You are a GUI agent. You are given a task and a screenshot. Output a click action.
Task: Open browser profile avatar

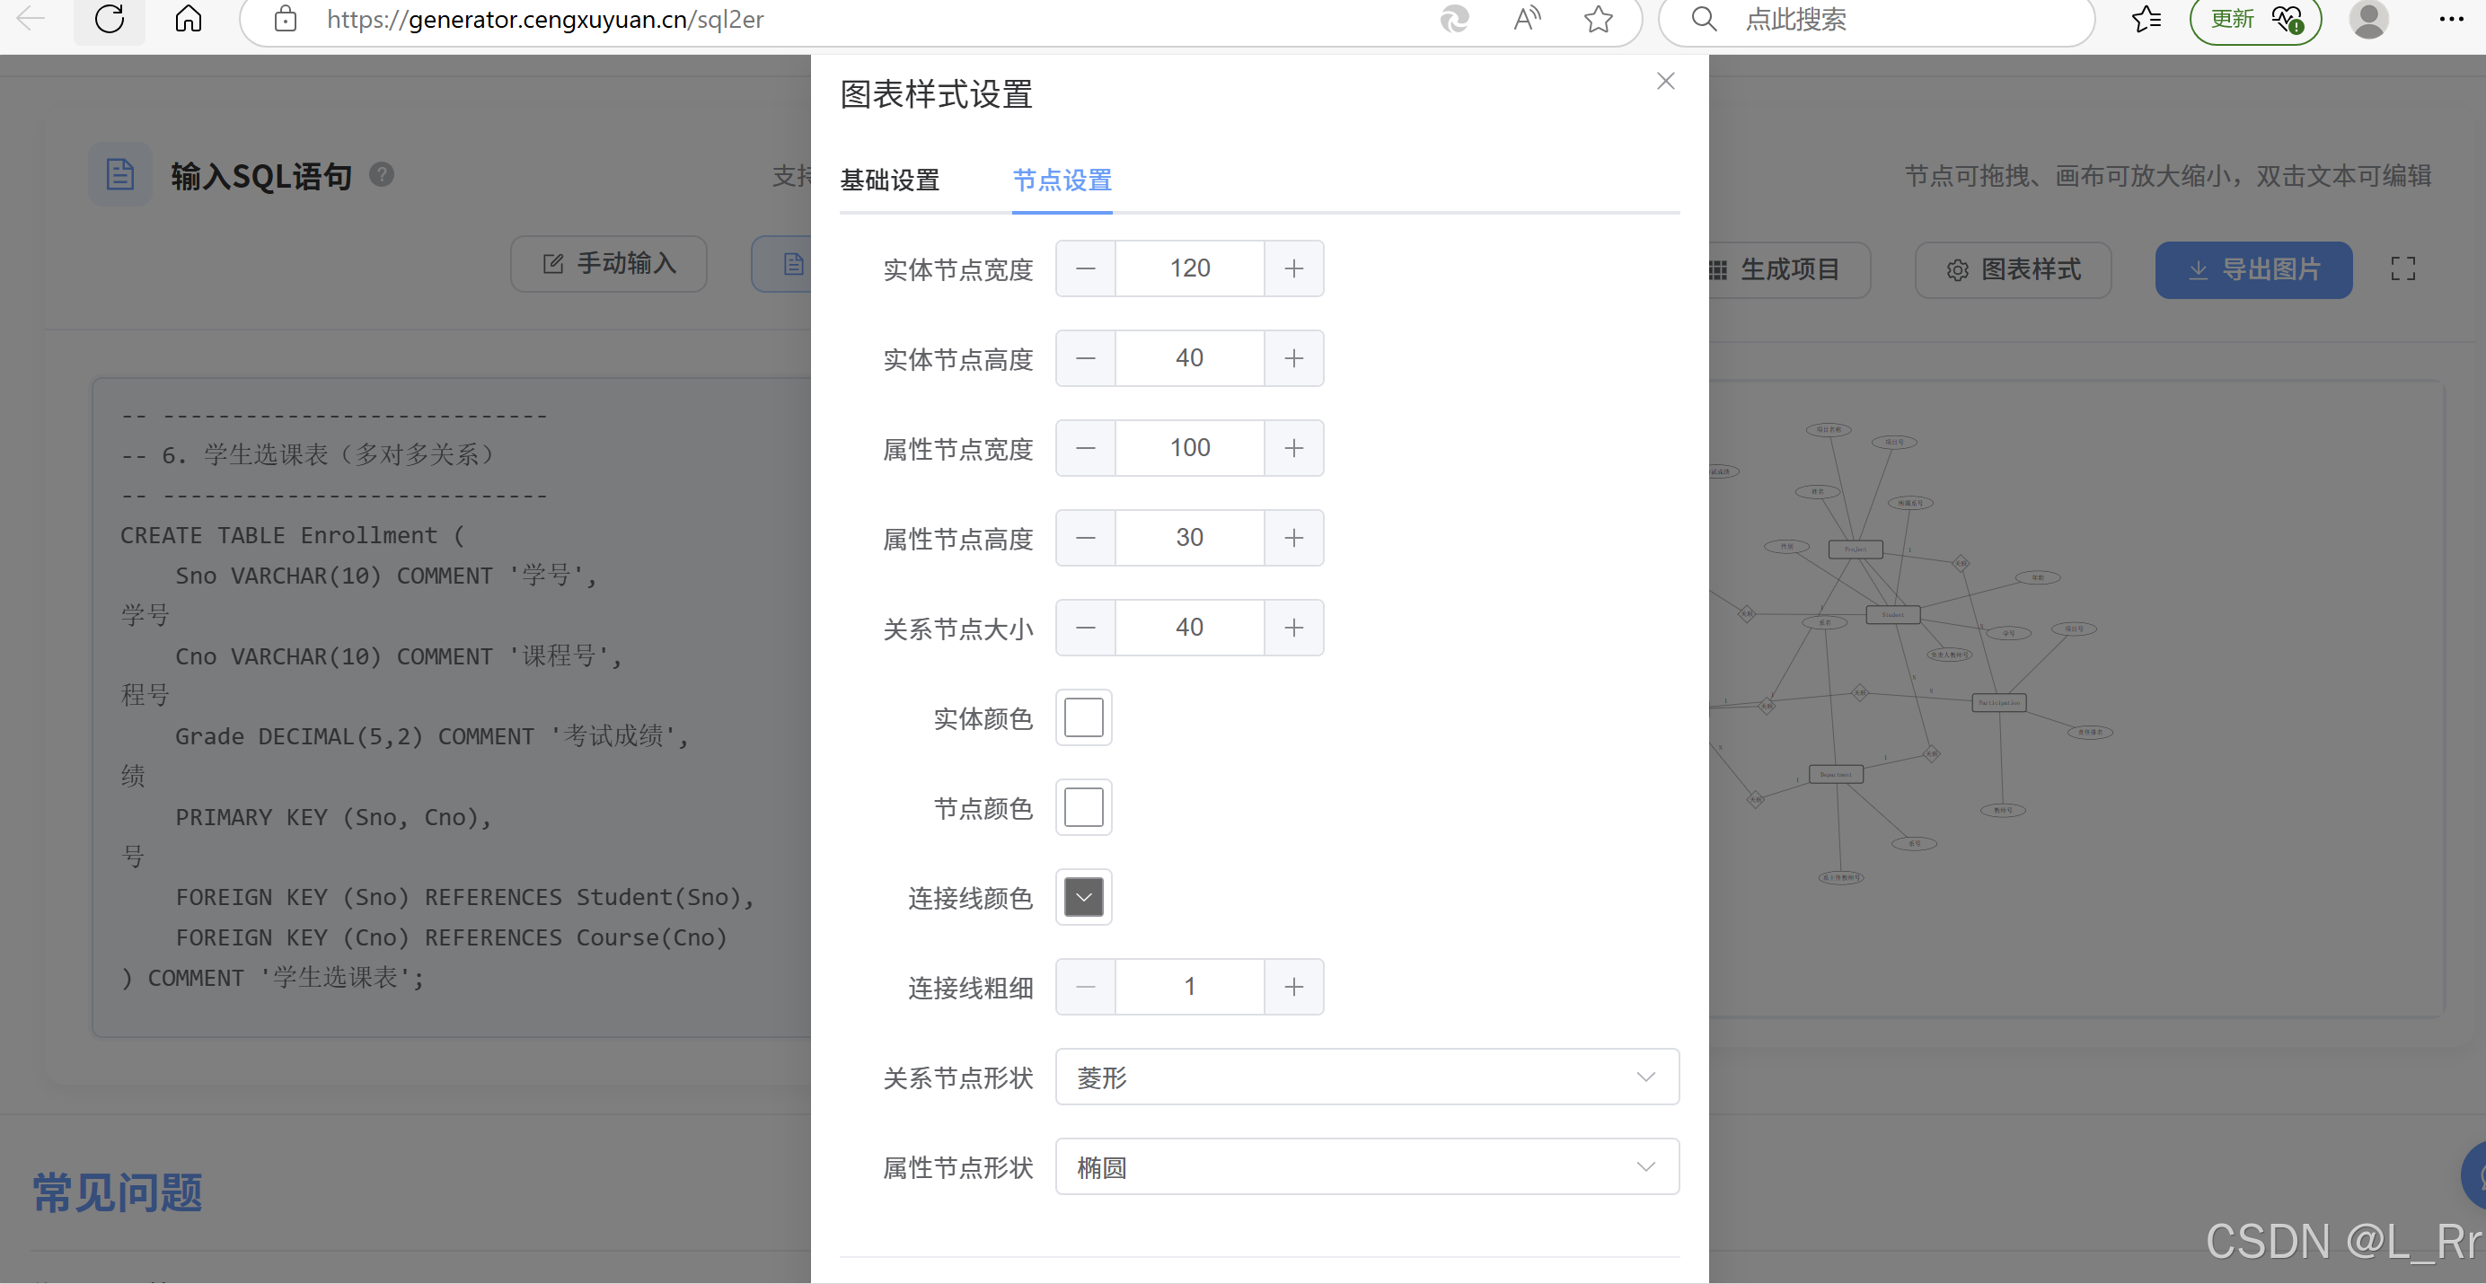click(2368, 18)
